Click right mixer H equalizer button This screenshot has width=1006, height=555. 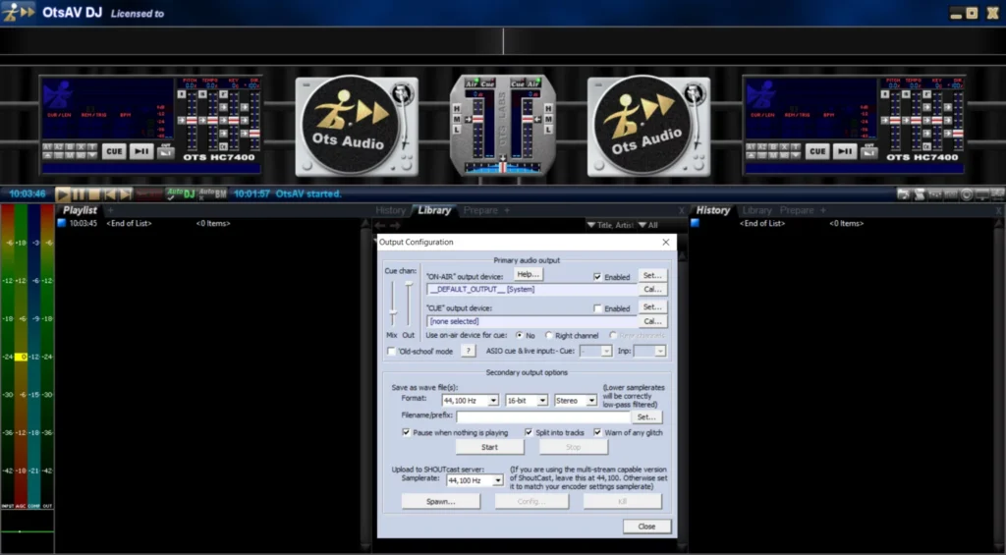[x=548, y=108]
